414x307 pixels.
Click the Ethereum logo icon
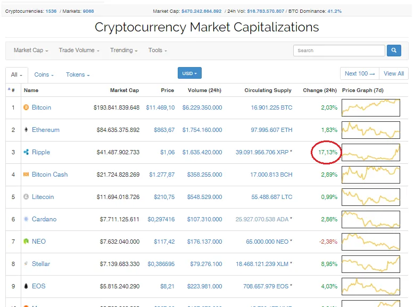coord(26,130)
